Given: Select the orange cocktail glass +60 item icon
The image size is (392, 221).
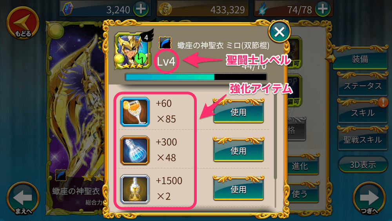Looking at the screenshot, I should click(x=135, y=112).
